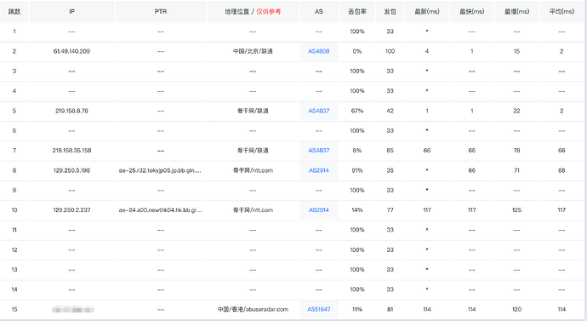Click 100% loss in hop 9 row
The height and width of the screenshot is (321, 587).
pos(357,190)
